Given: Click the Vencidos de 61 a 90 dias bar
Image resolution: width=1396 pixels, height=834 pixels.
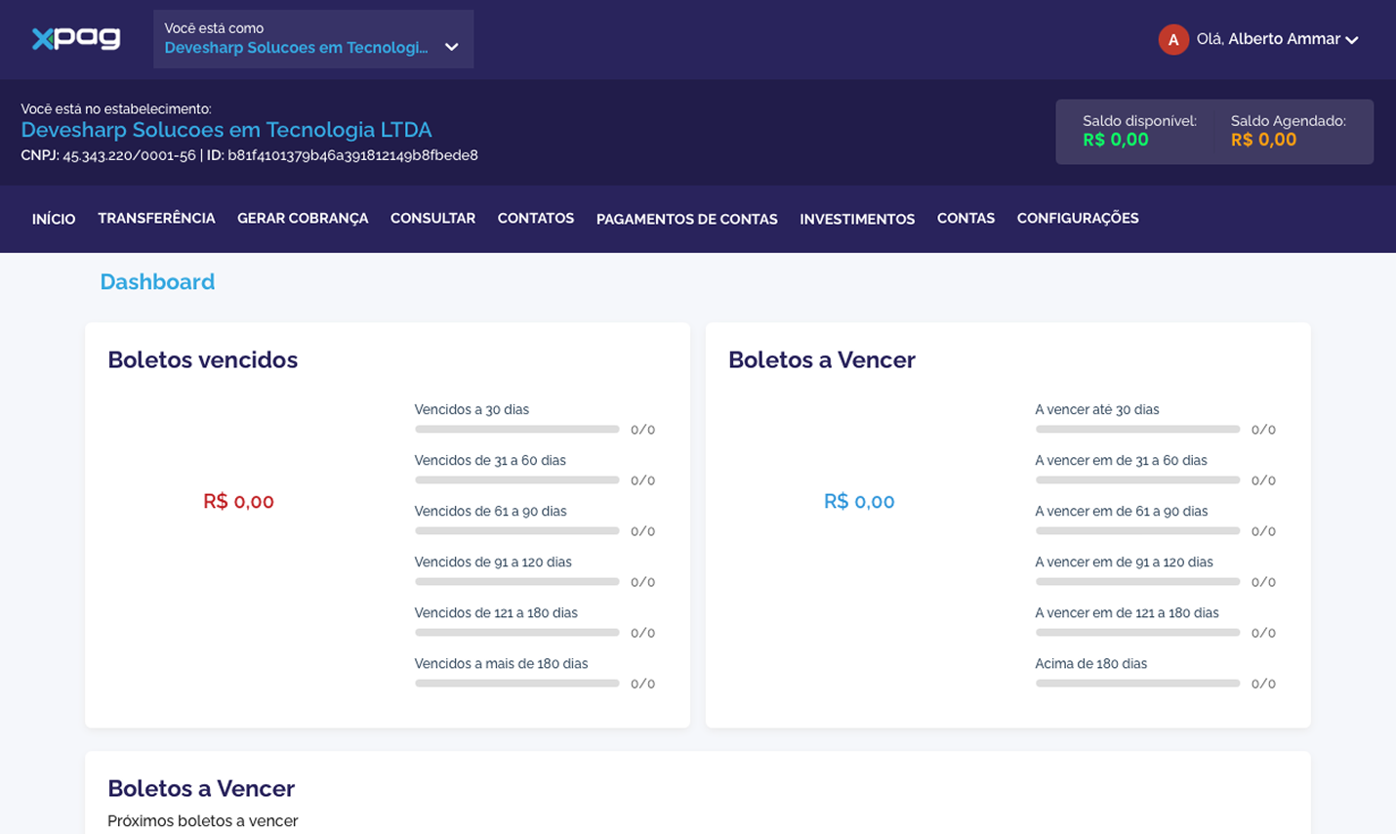Looking at the screenshot, I should pos(517,531).
